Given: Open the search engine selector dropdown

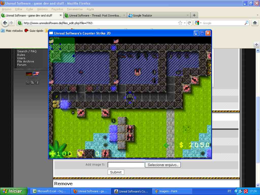Looking at the screenshot, I should [198, 23].
